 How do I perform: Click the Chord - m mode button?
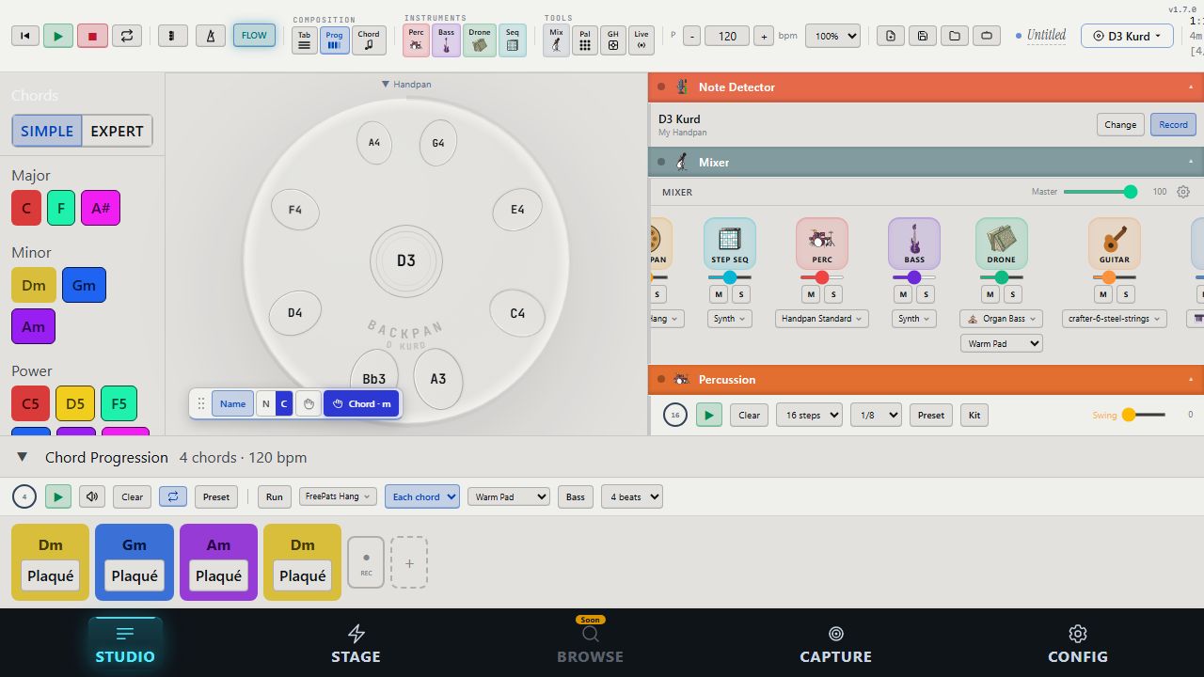[x=362, y=403]
